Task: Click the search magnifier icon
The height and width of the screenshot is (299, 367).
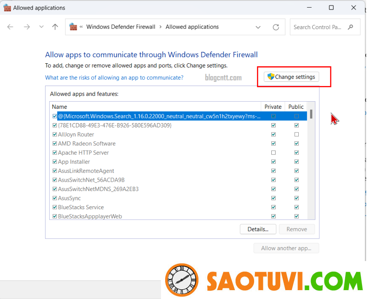Action: (x=351, y=27)
